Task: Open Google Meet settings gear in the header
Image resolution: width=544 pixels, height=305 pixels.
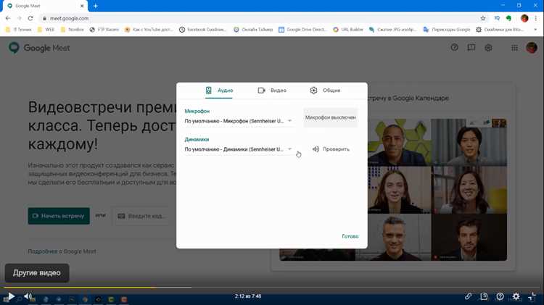Action: pyautogui.click(x=488, y=48)
